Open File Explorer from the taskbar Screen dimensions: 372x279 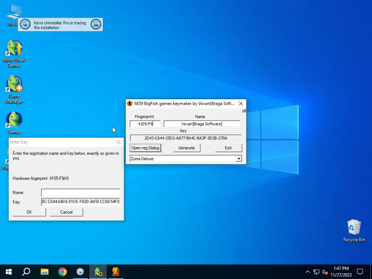click(x=44, y=272)
